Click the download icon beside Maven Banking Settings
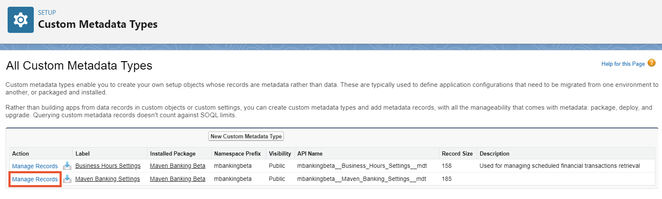 [67, 179]
